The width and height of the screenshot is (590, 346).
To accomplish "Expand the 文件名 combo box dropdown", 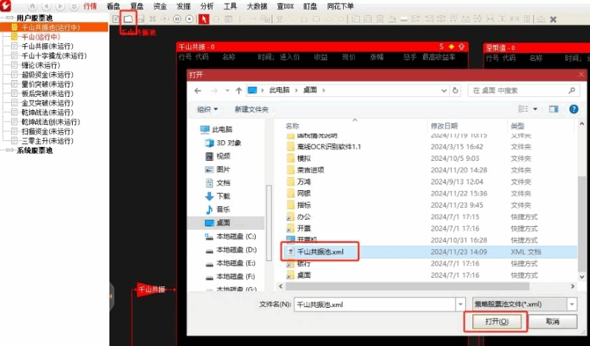I will coord(460,304).
